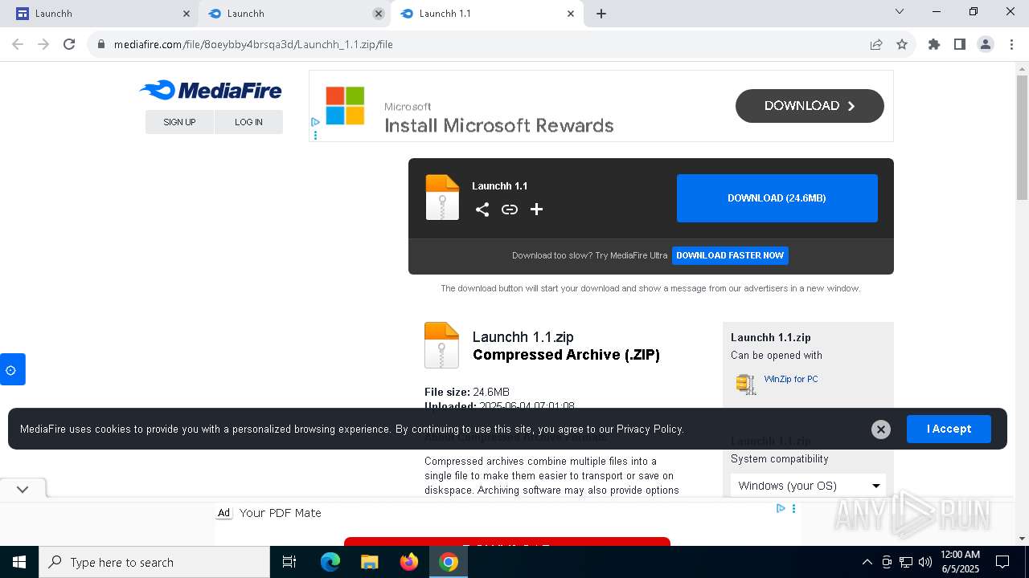Click Chrome icon on taskbar
This screenshot has height=578, width=1029.
(449, 563)
